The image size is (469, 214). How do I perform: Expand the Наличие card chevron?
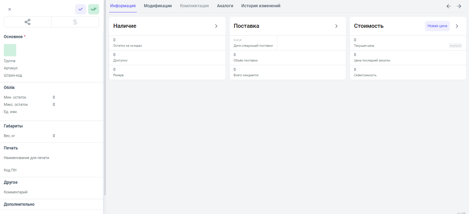pos(216,26)
